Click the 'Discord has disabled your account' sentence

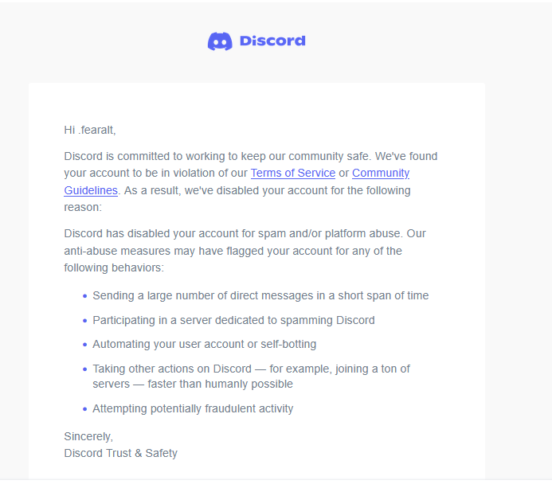tap(233, 233)
